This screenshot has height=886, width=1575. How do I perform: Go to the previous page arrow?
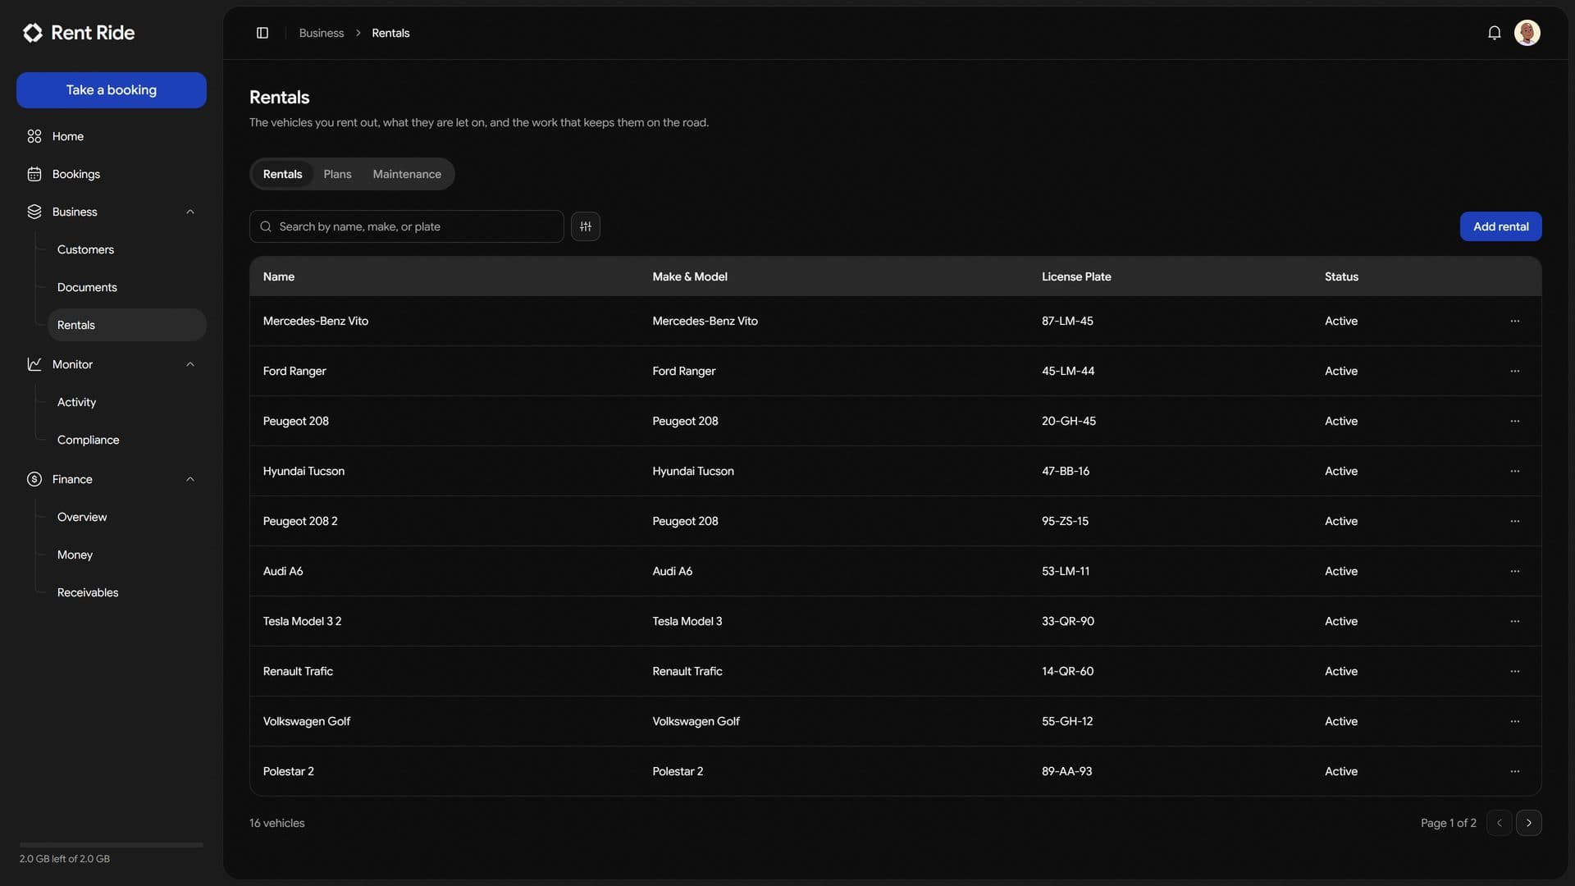(x=1500, y=823)
